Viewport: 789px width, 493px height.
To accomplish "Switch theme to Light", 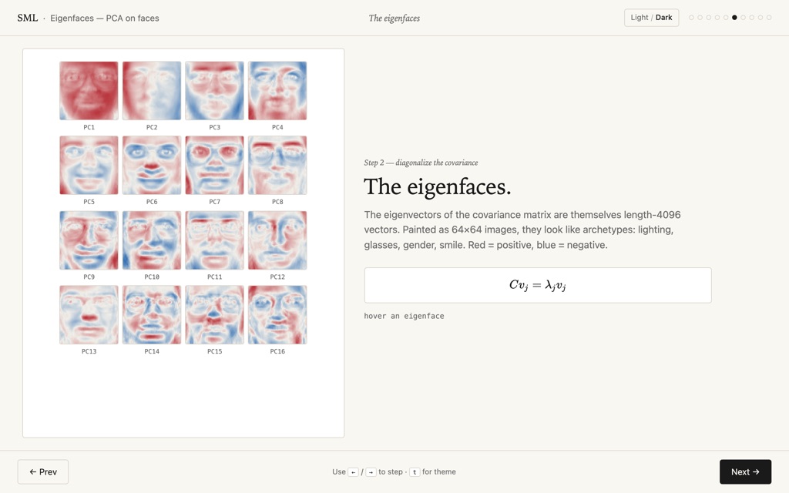I will 640,18.
